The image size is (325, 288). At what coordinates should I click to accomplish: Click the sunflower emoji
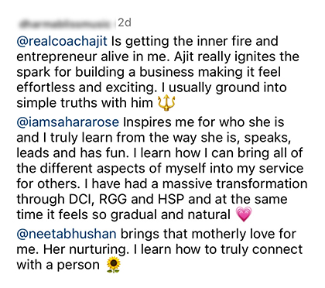(114, 265)
